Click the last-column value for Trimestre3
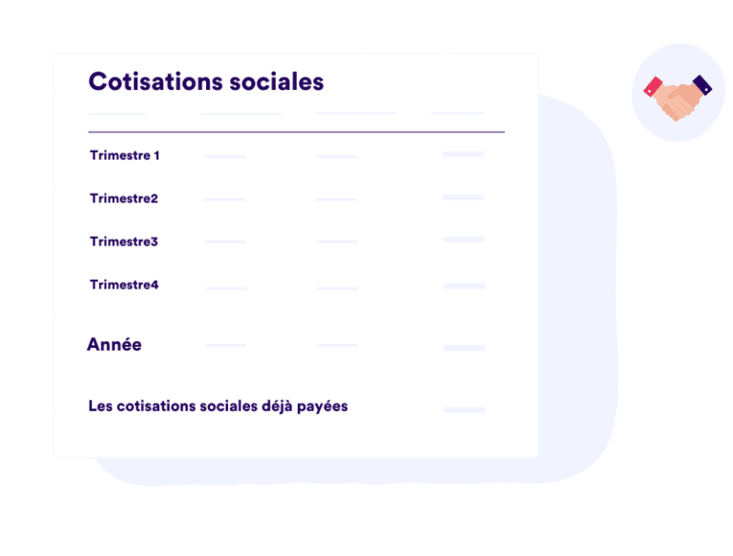Screen dimensions: 733x556 point(464,239)
